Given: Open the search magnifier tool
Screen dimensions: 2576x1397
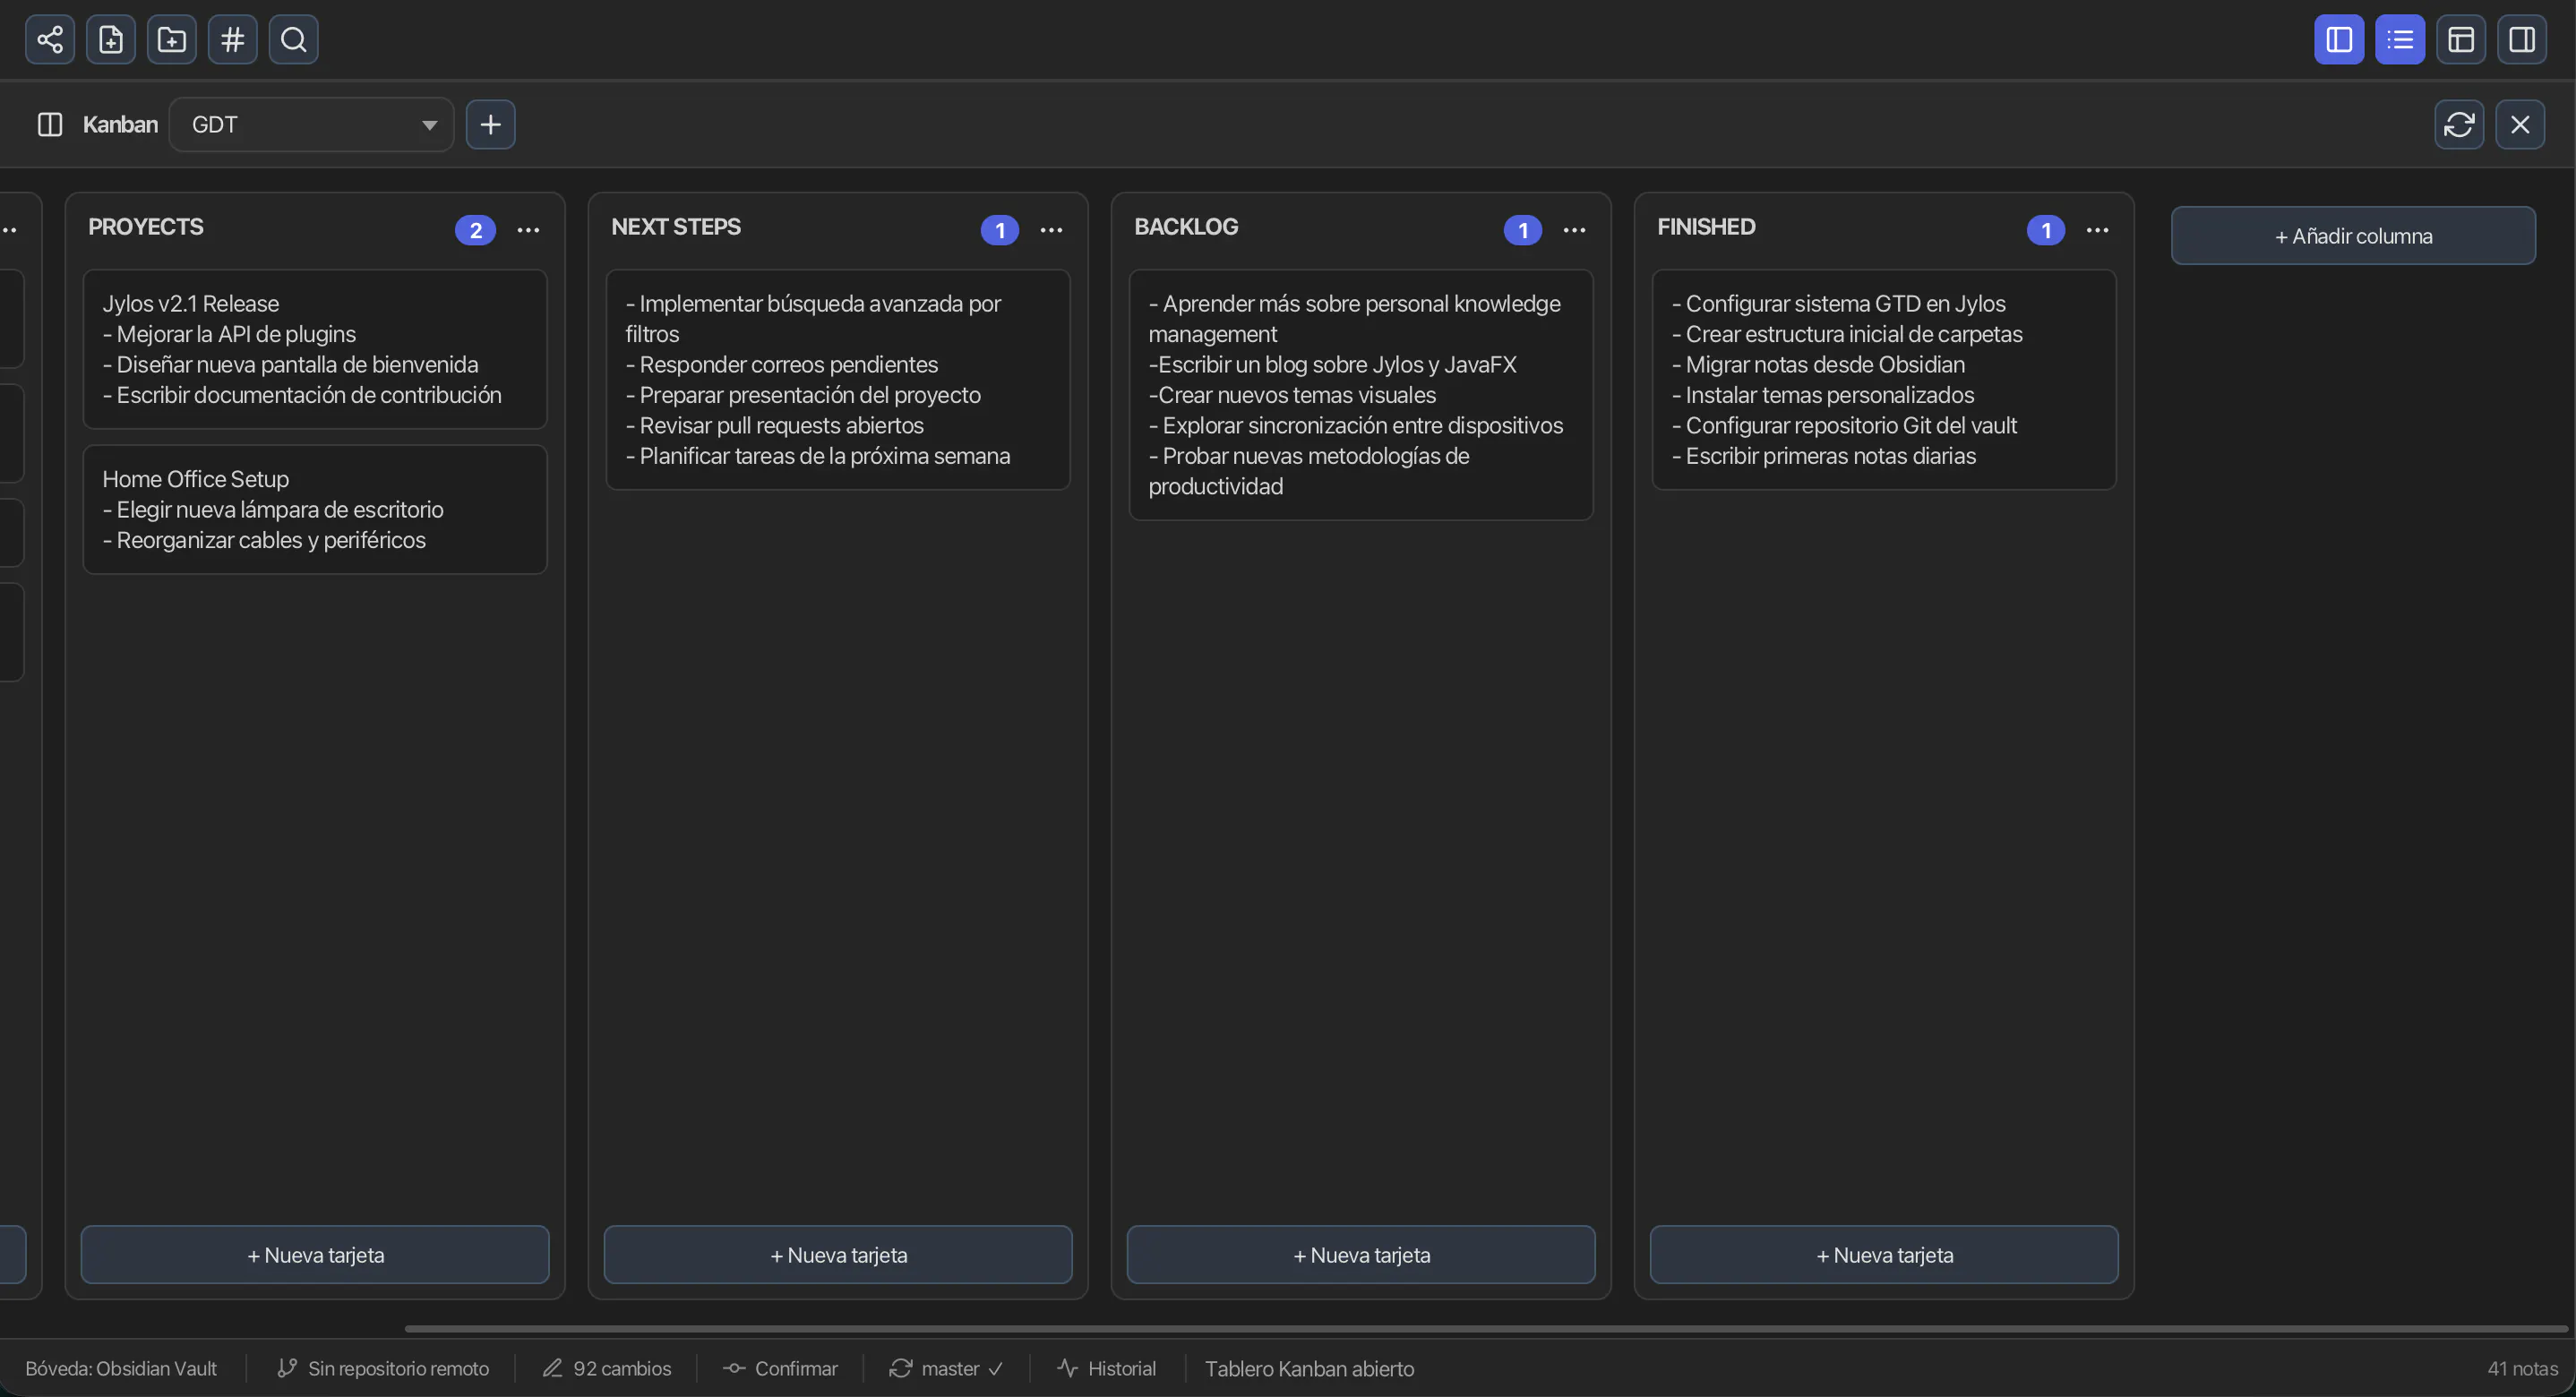Looking at the screenshot, I should click(294, 40).
